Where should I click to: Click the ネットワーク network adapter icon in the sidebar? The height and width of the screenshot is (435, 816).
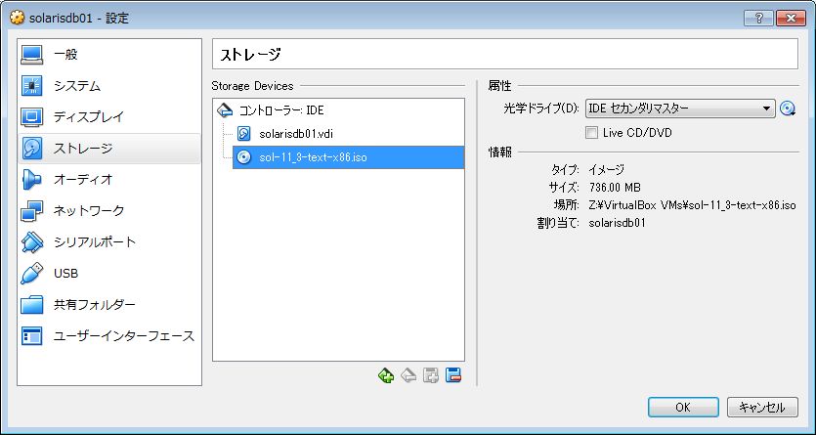pos(32,211)
